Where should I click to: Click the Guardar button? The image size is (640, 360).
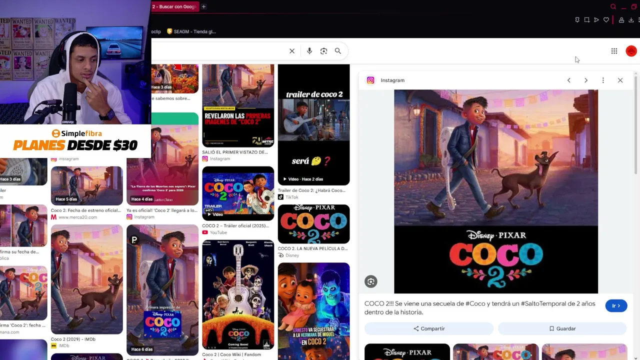click(x=562, y=328)
